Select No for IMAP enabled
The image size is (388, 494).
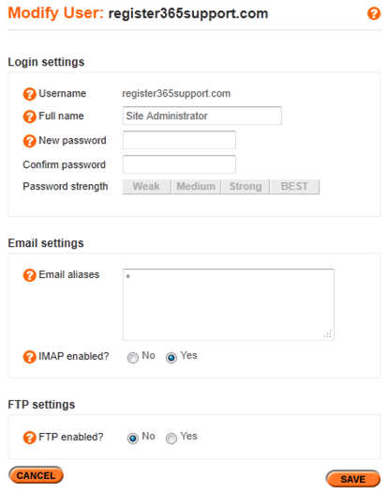click(x=133, y=358)
